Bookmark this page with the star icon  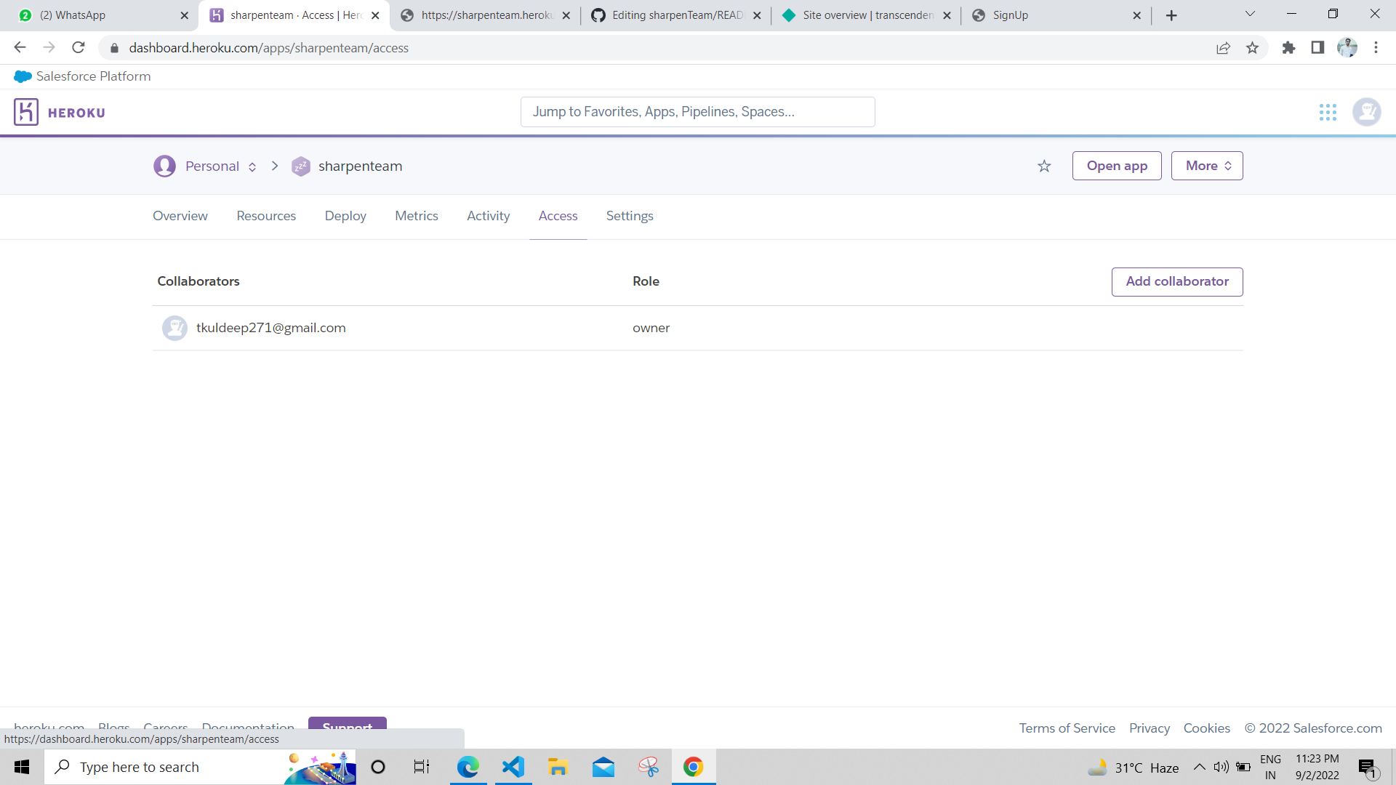[x=1252, y=47]
